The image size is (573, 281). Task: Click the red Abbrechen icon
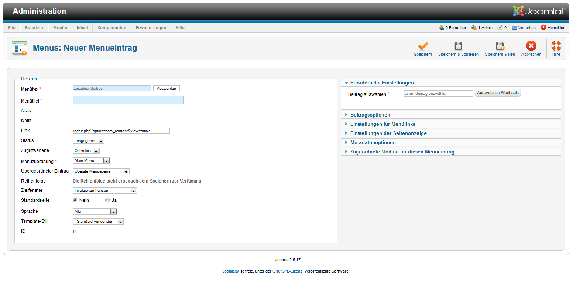pos(531,46)
